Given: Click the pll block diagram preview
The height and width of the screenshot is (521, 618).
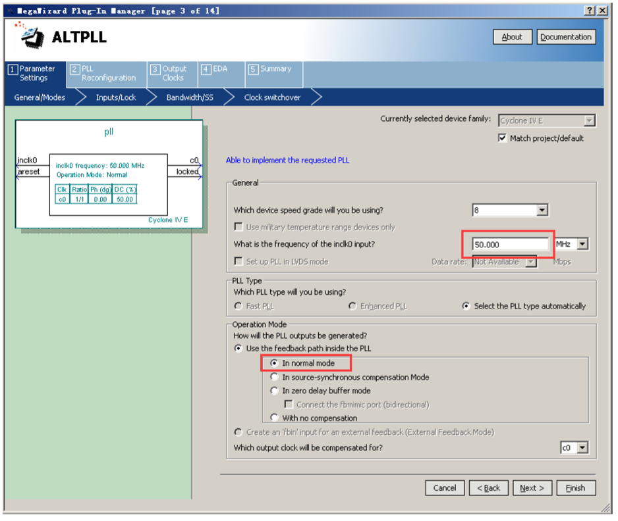Looking at the screenshot, I should [109, 174].
